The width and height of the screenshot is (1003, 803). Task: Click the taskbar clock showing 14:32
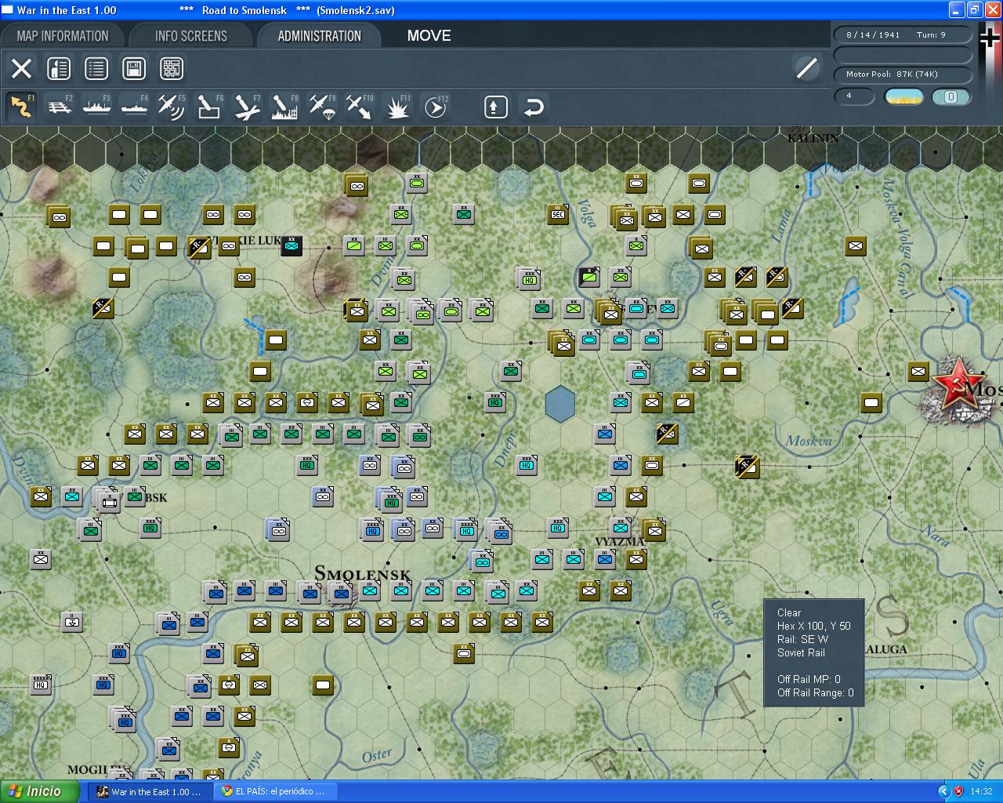(x=982, y=792)
